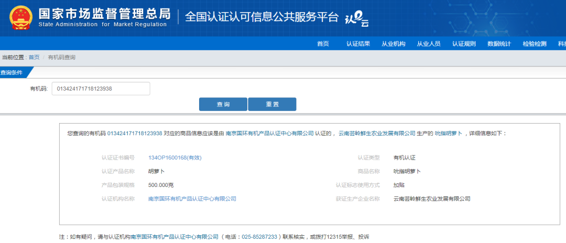This screenshot has width=566, height=243.
Task: Click the 认e云 logo icon
Action: coord(357,19)
